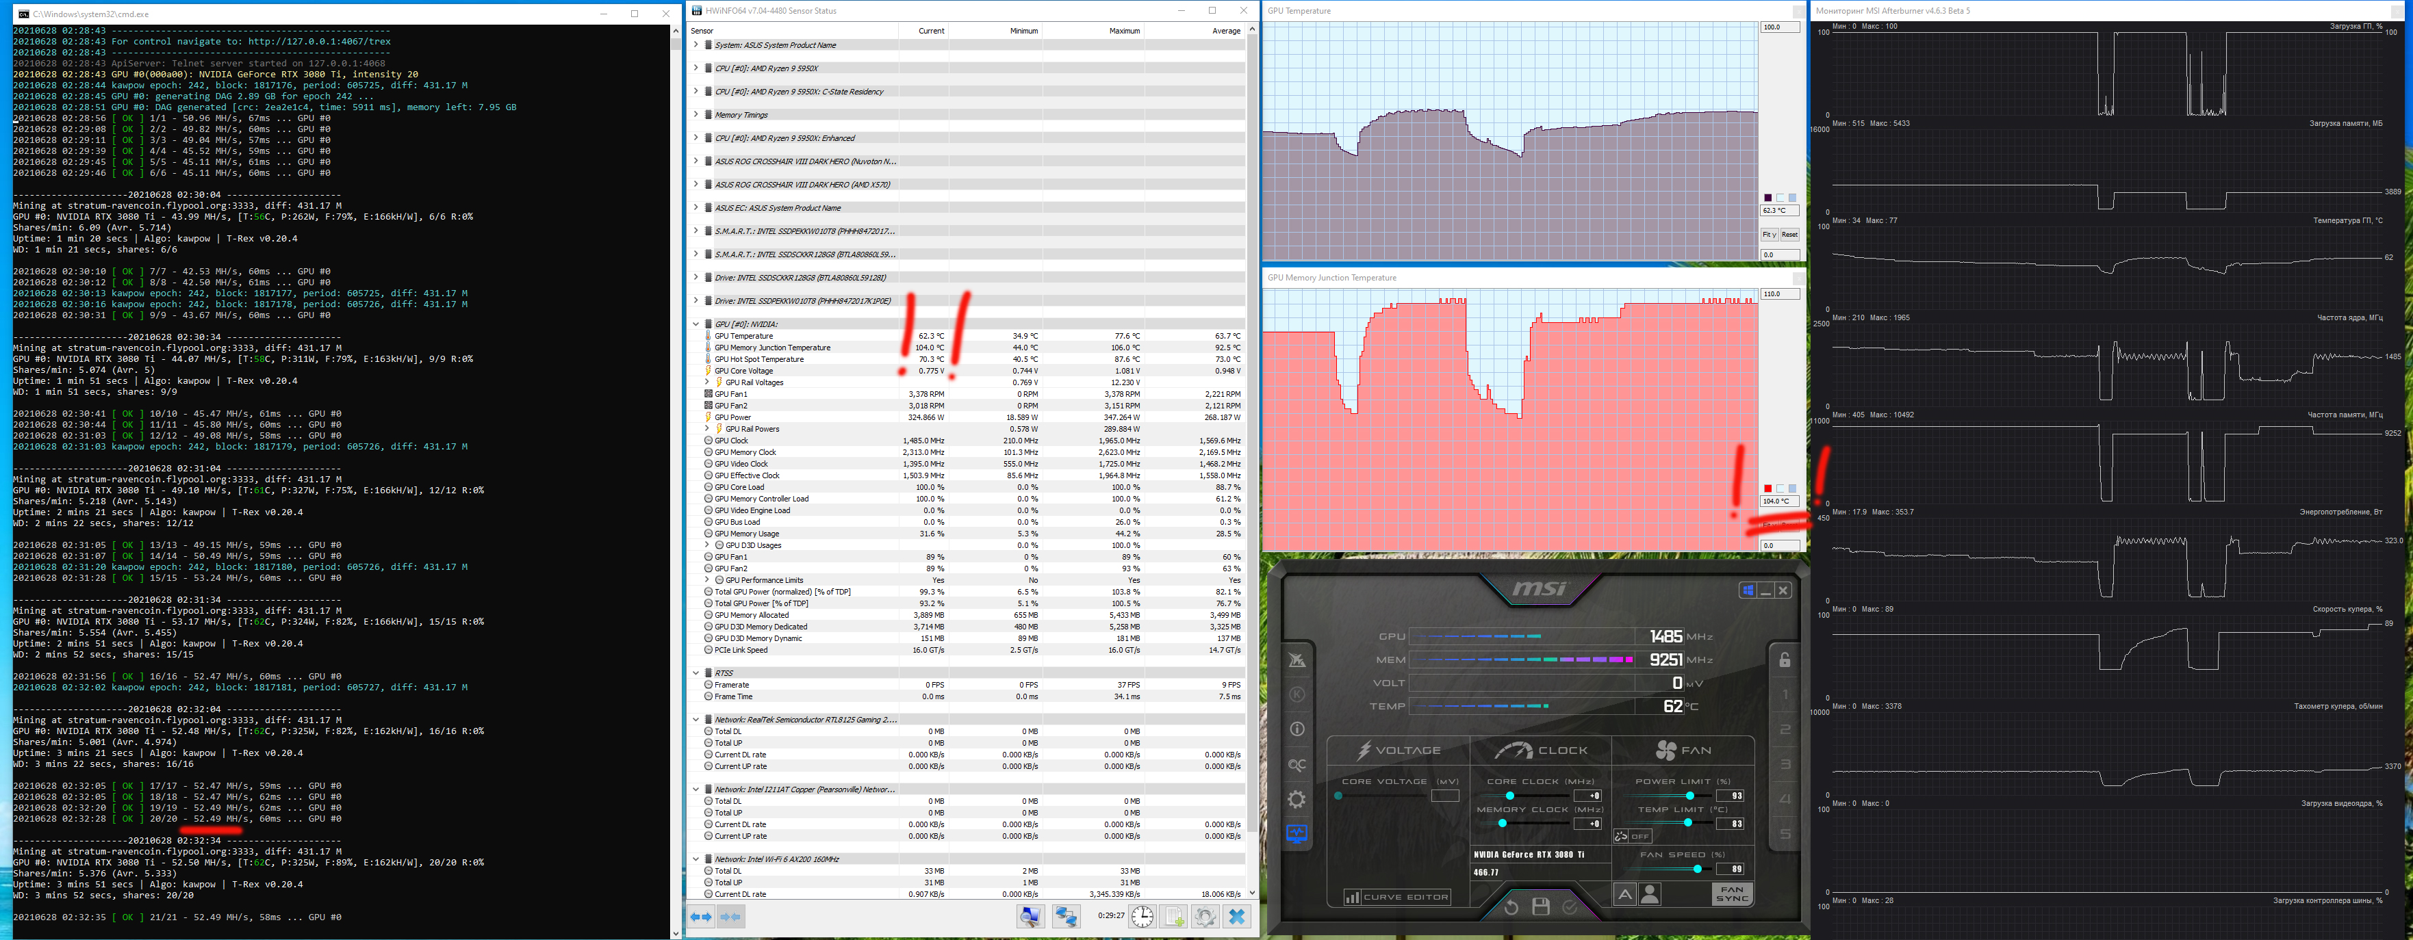
Task: Click the Average column header
Action: [1225, 31]
